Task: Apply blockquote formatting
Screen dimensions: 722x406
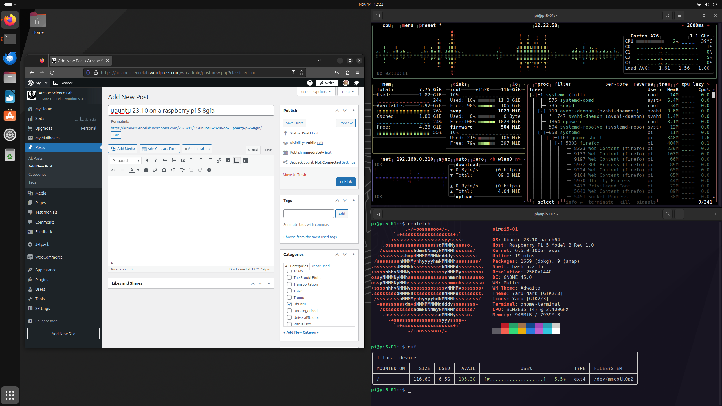Action: coord(183,161)
